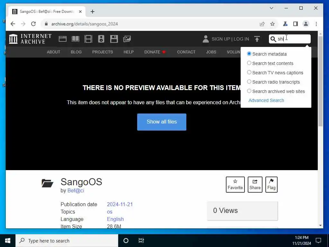This screenshot has height=247, width=329.
Task: Click the taskbar Type here to search box
Action: (x=67, y=241)
